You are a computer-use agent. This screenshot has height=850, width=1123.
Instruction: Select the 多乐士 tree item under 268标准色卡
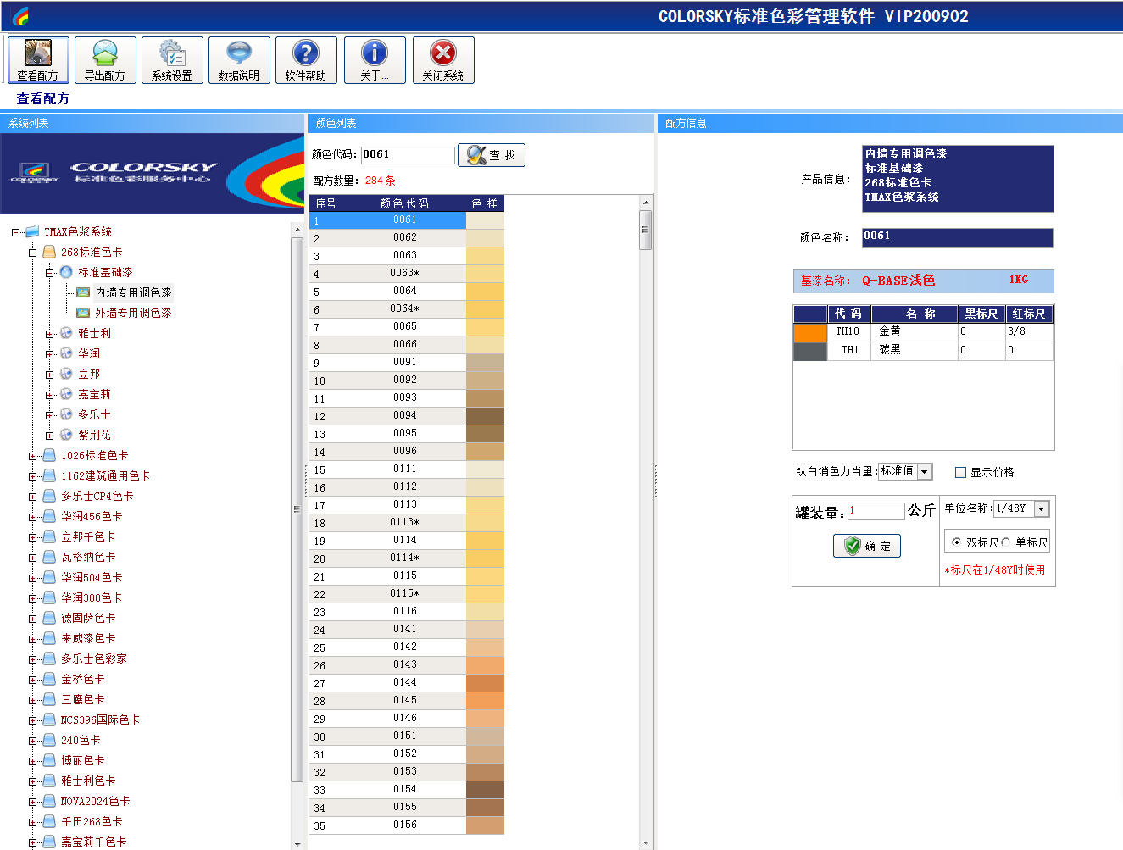pos(94,414)
